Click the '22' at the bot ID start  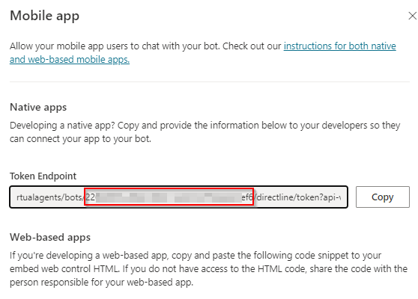point(91,197)
